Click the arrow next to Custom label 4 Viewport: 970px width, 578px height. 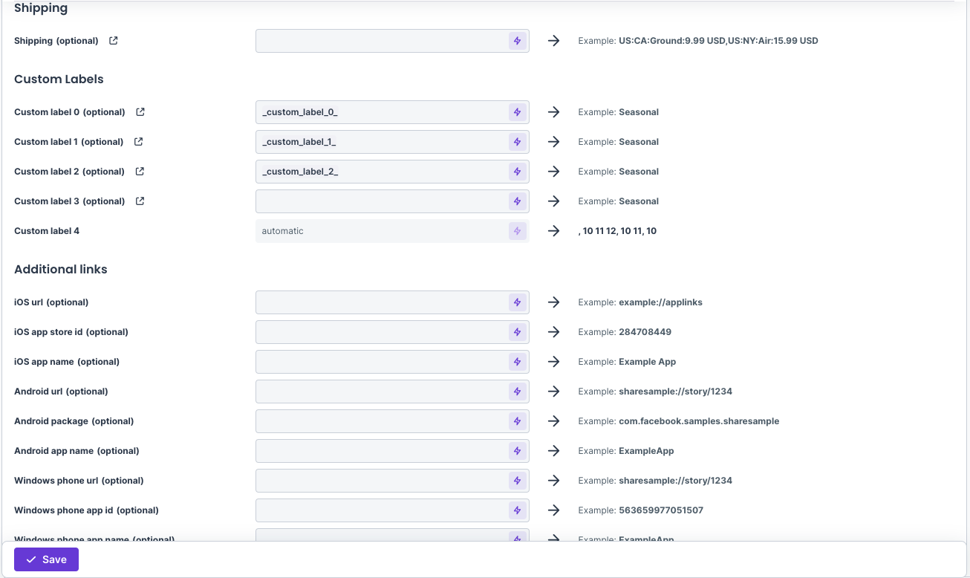[553, 231]
